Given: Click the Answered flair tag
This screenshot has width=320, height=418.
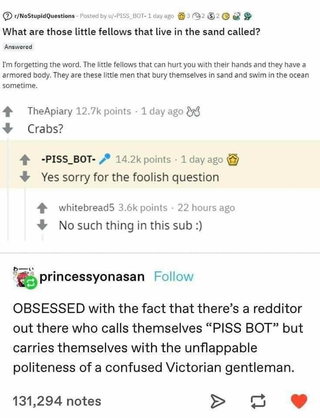Looking at the screenshot, I should pos(18,47).
